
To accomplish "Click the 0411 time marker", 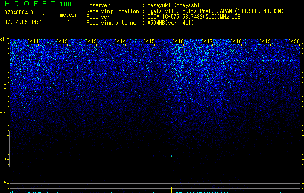I will [33, 41].
